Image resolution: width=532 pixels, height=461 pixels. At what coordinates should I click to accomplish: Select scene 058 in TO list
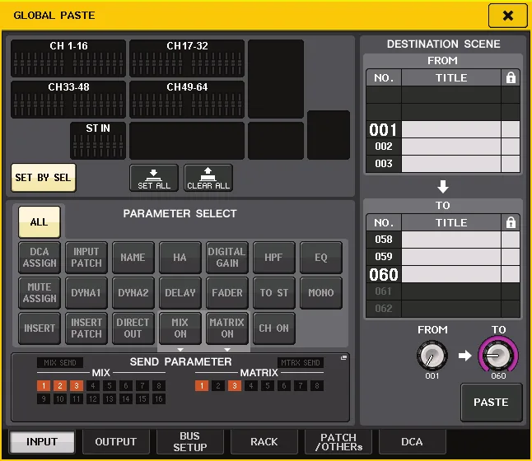coord(443,240)
